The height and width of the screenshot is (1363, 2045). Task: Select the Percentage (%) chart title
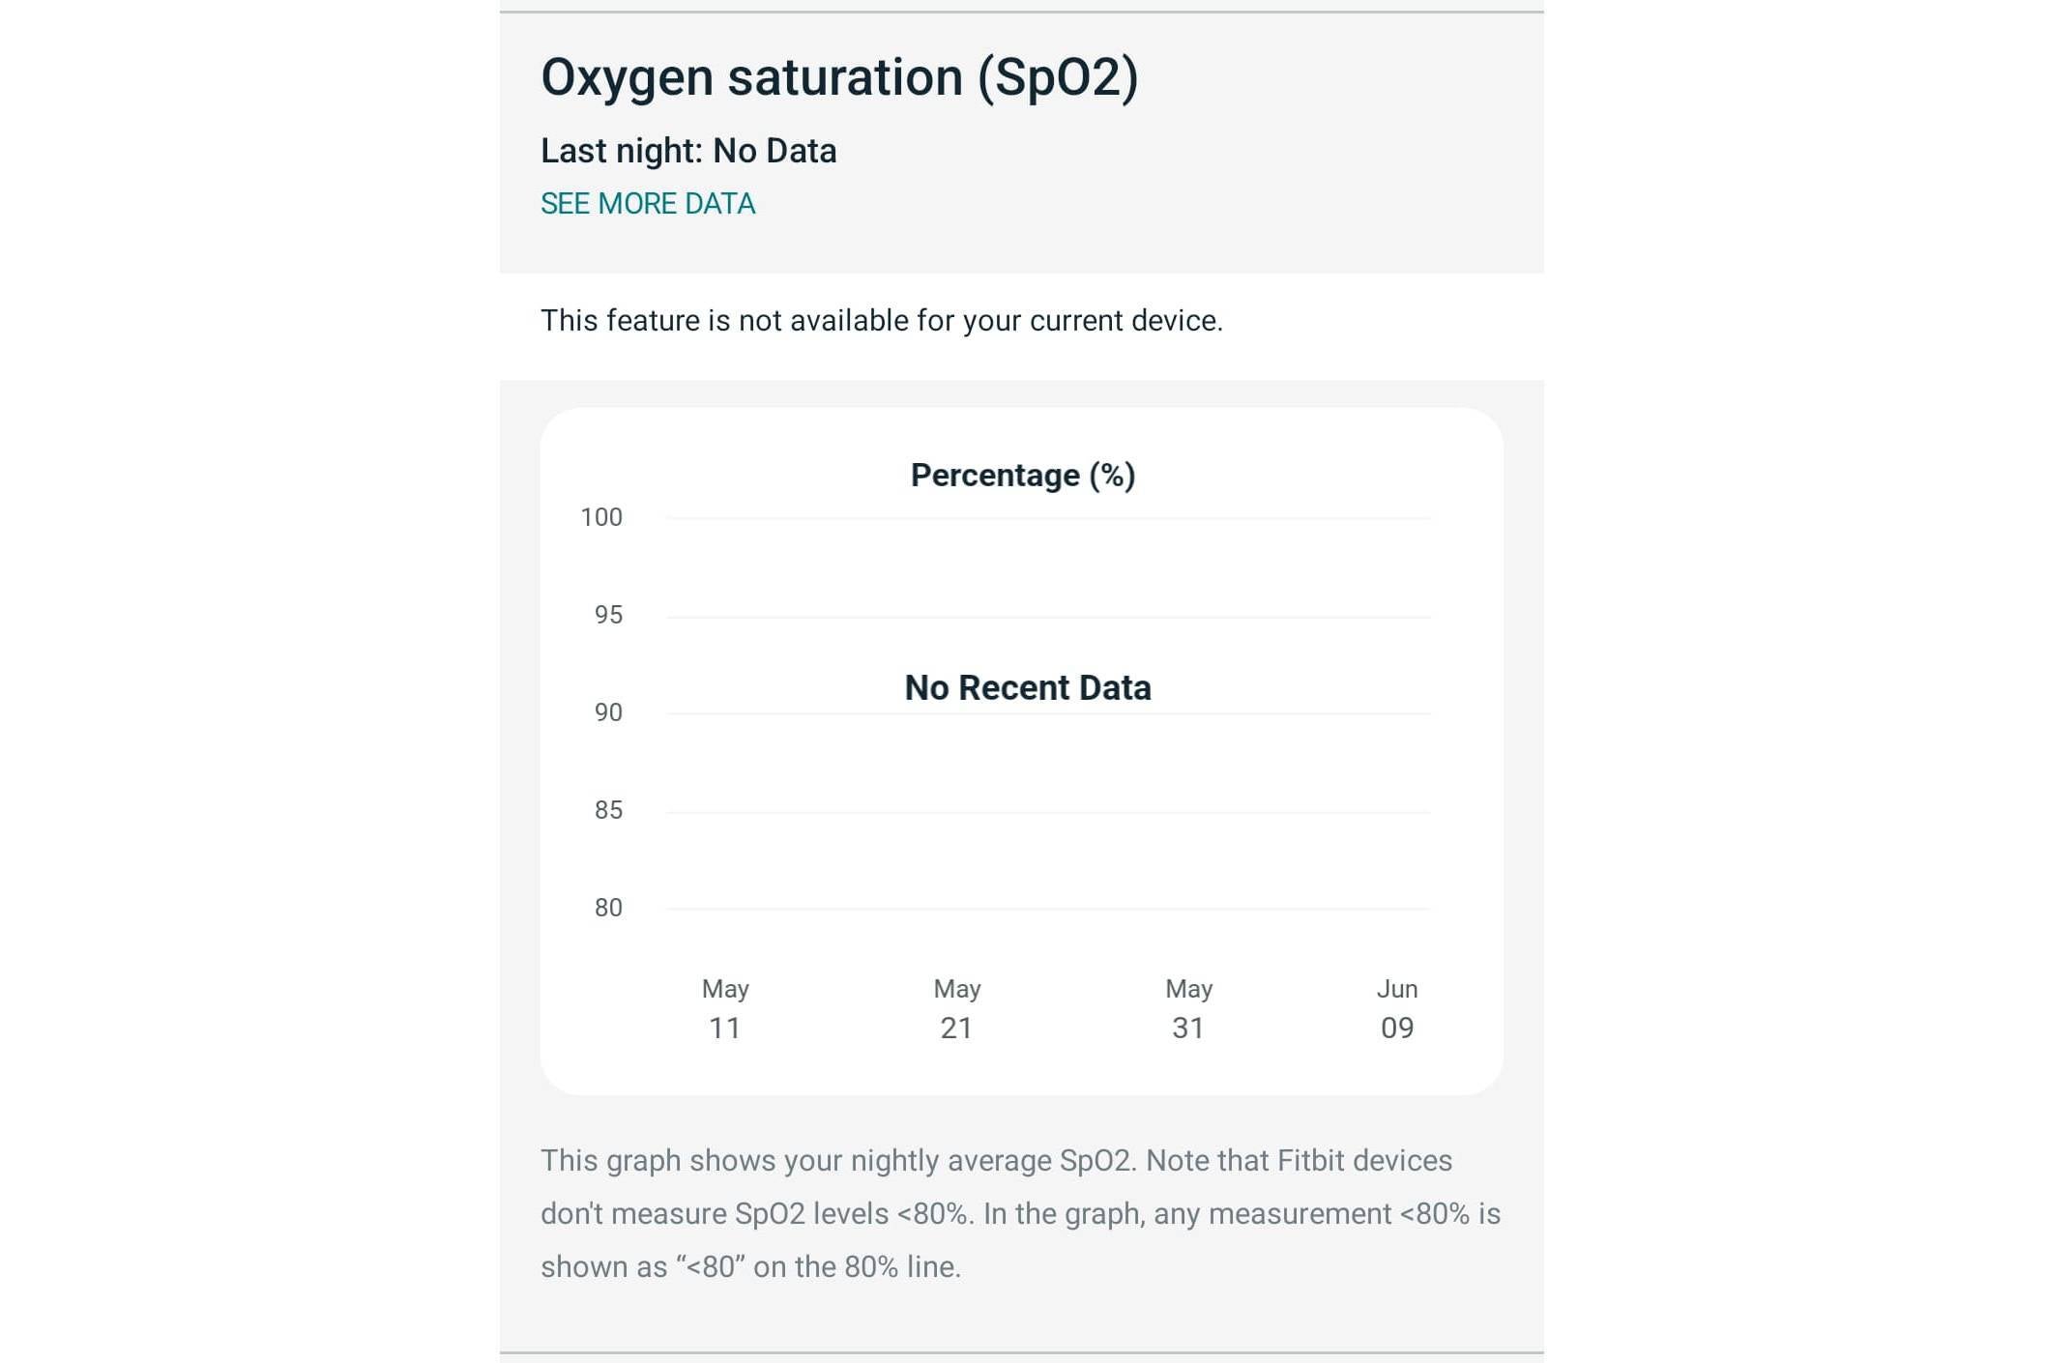click(x=1023, y=476)
